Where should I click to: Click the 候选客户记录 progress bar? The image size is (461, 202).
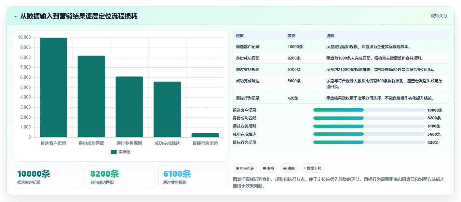pyautogui.click(x=369, y=110)
